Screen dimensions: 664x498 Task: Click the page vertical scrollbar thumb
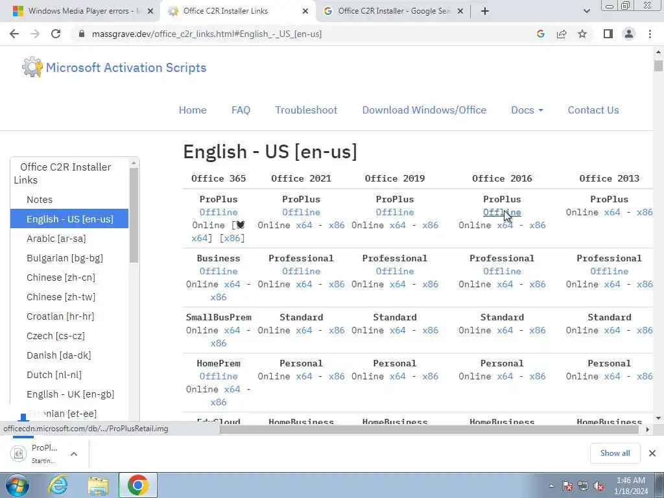pos(658,65)
